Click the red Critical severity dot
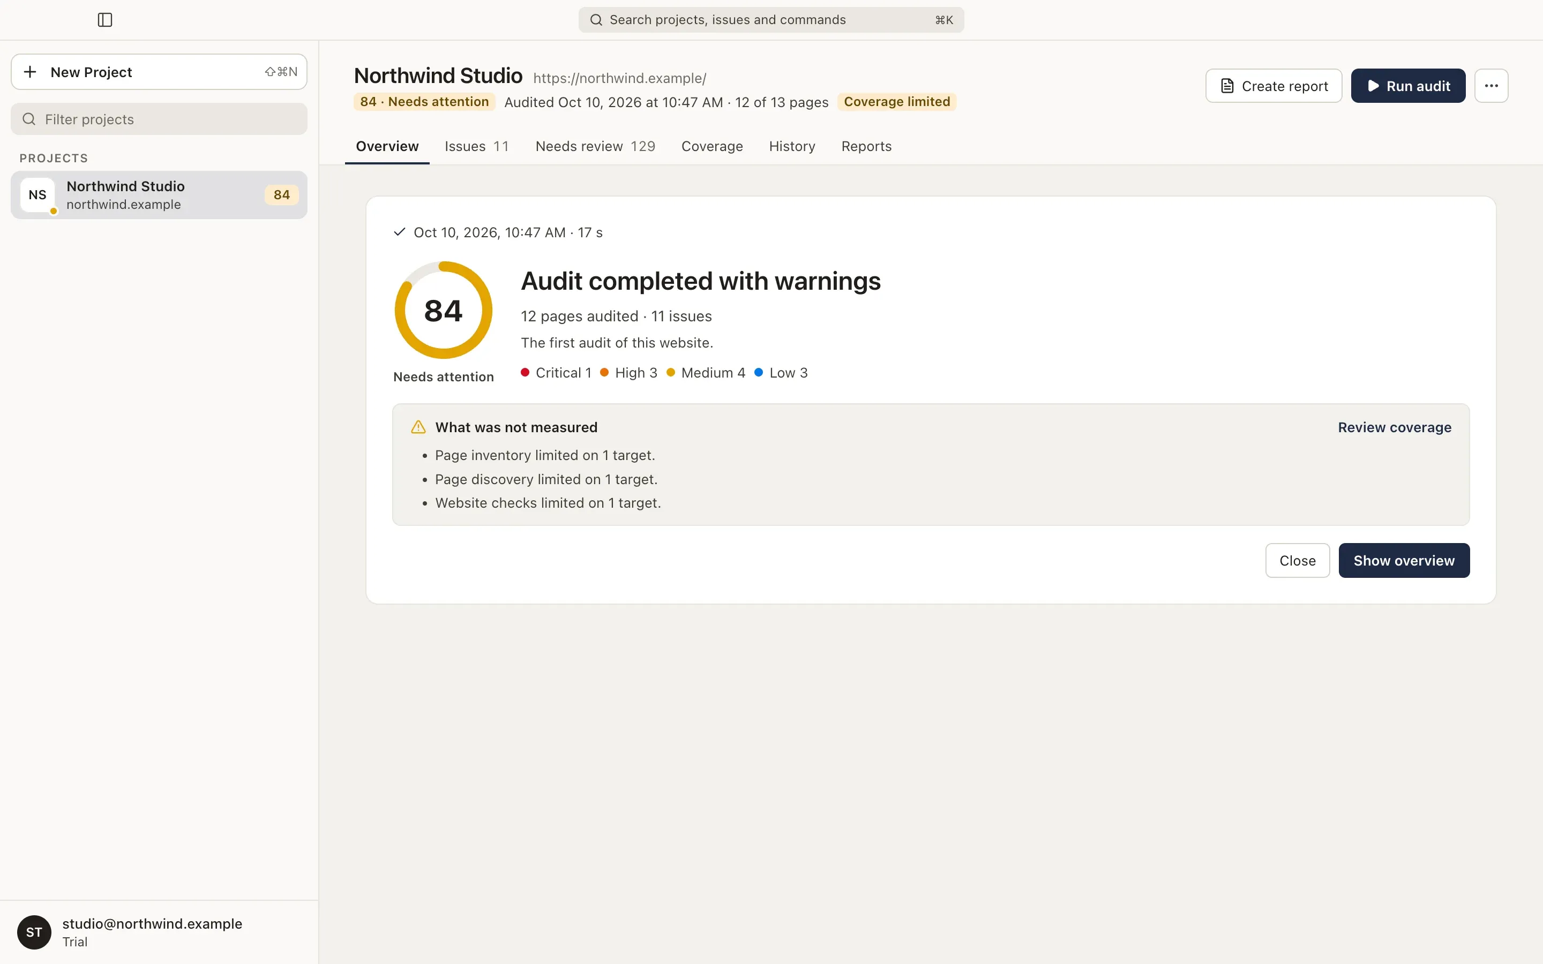1543x964 pixels. [525, 372]
